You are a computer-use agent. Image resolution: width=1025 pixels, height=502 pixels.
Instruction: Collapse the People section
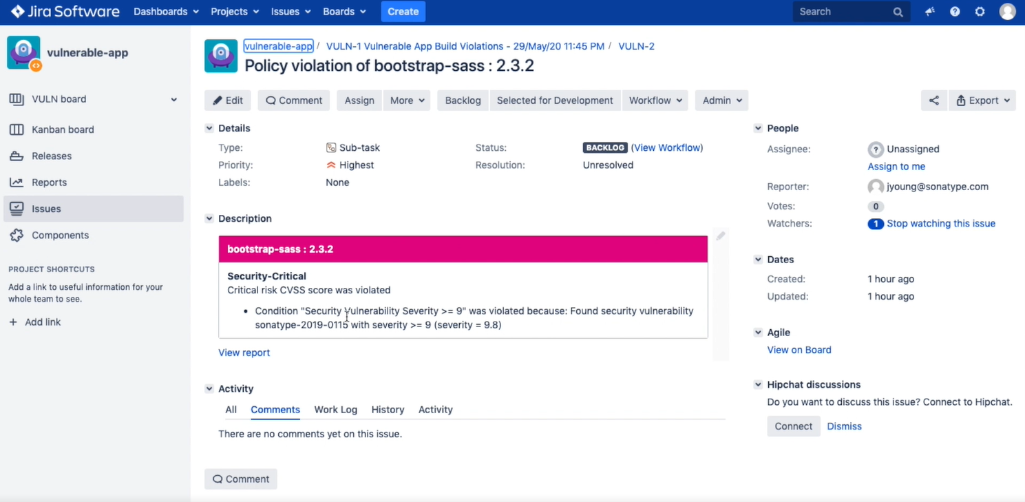[x=758, y=128]
